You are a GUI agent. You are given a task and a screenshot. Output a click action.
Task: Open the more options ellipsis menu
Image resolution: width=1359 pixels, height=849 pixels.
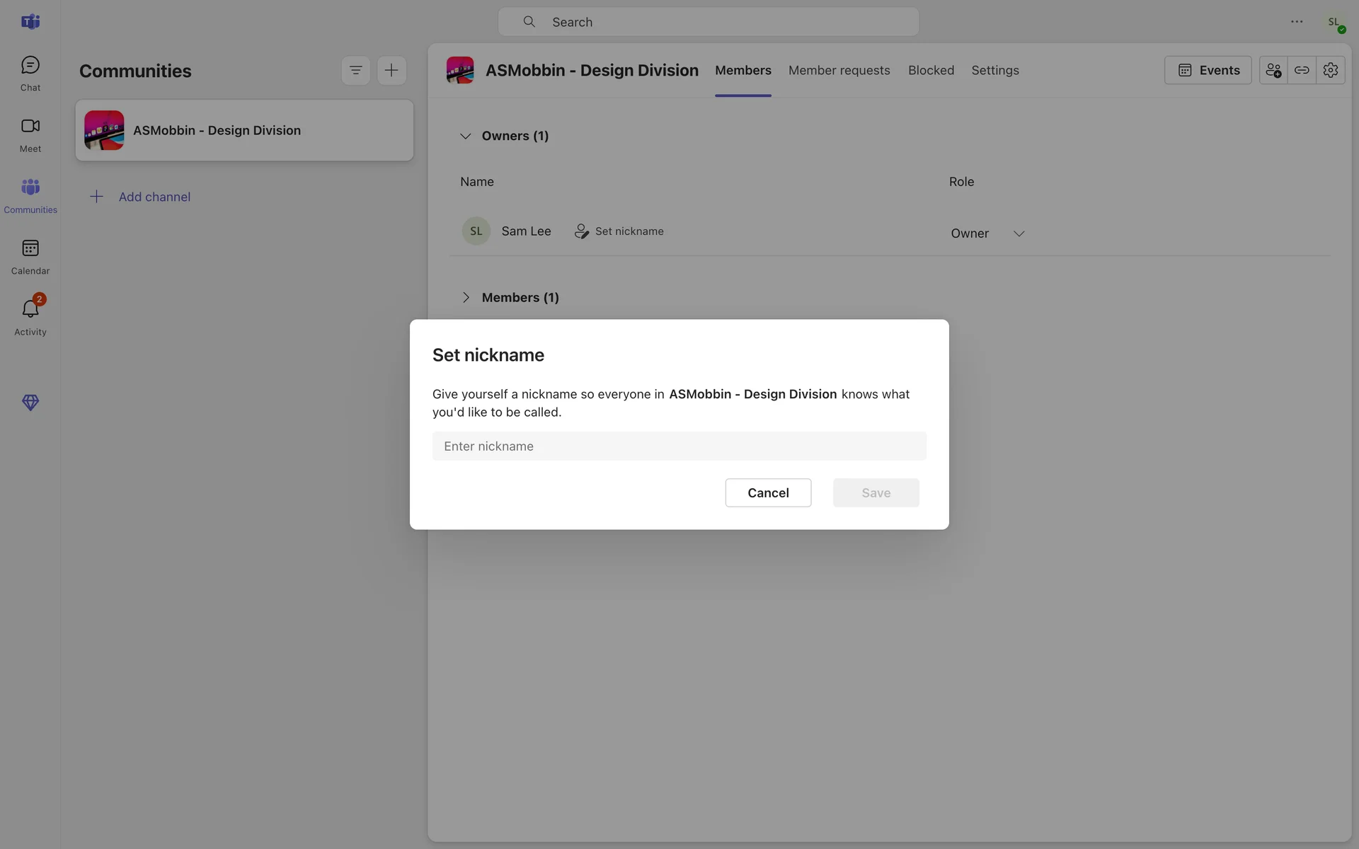[x=1297, y=22]
